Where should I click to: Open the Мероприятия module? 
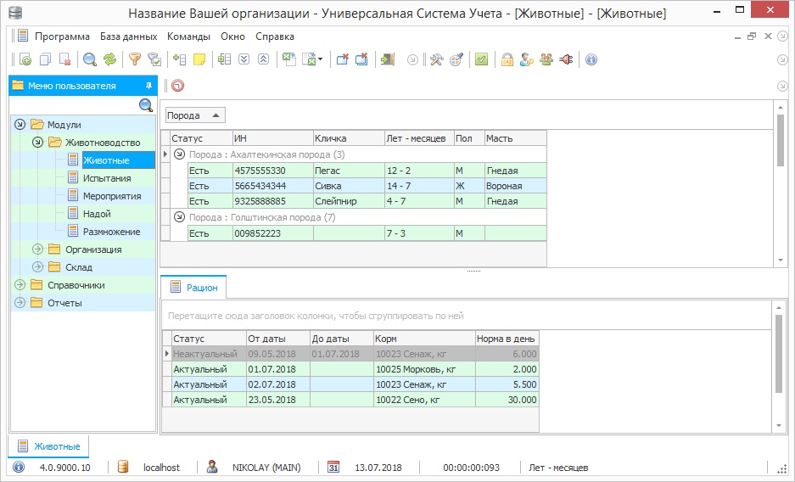pyautogui.click(x=112, y=196)
